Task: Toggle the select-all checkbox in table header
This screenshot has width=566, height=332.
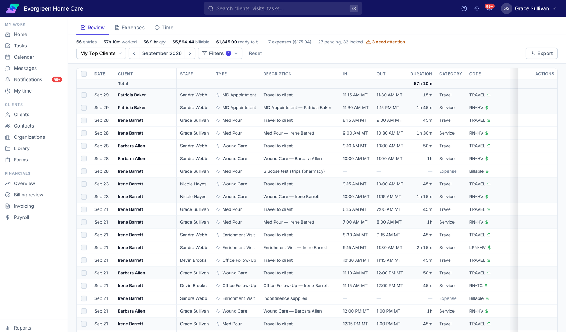Action: 84,74
